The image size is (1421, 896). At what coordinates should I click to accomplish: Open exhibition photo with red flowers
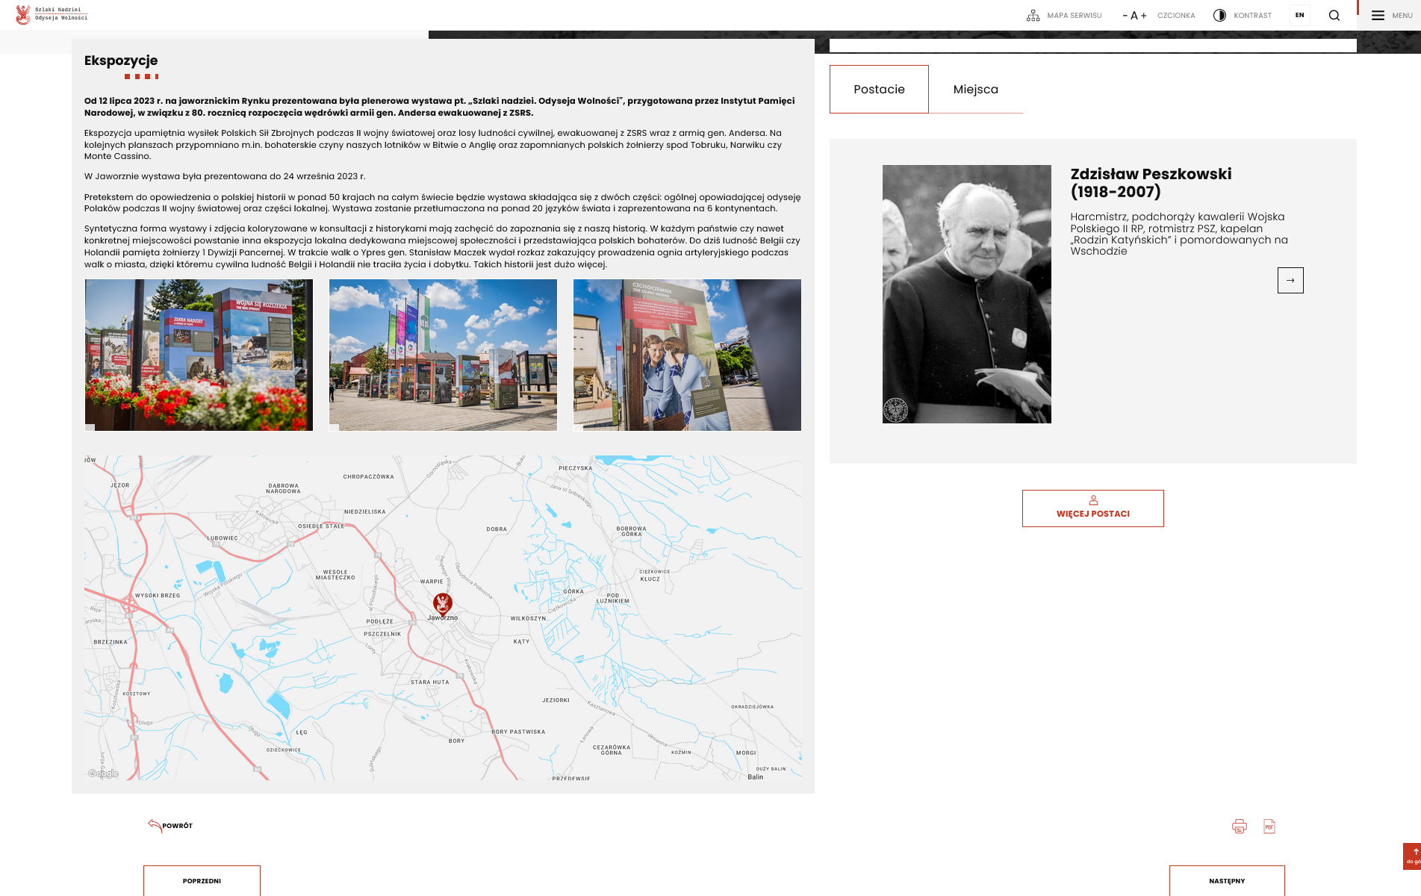(x=199, y=355)
